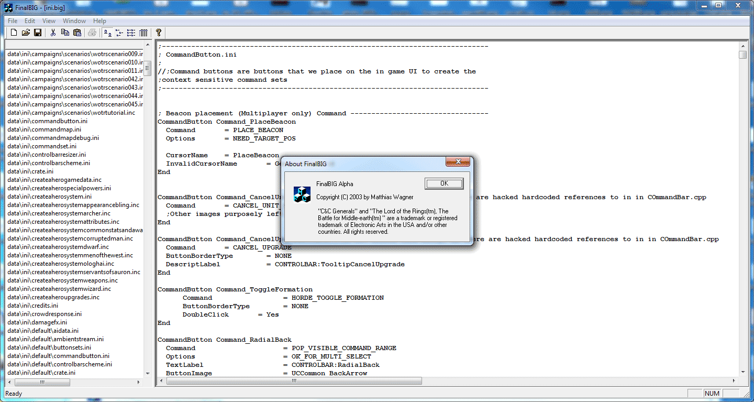Click the Copy icon in toolbar
Screen dimensions: 754x402
click(65, 32)
